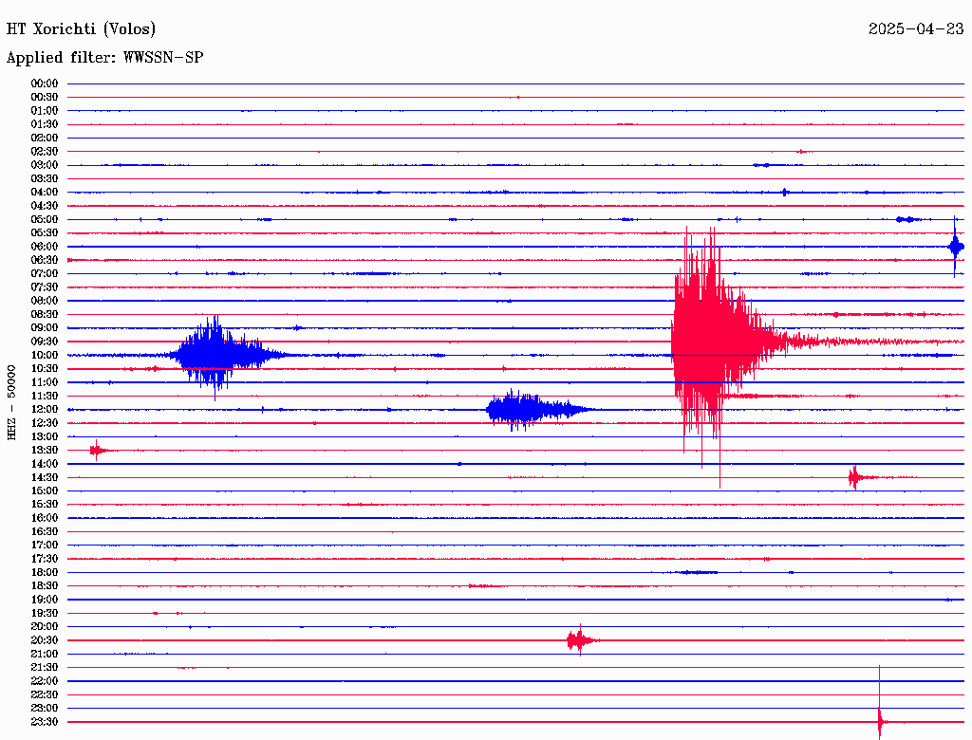
Task: Select the 03:00 time label
Action: 45,165
